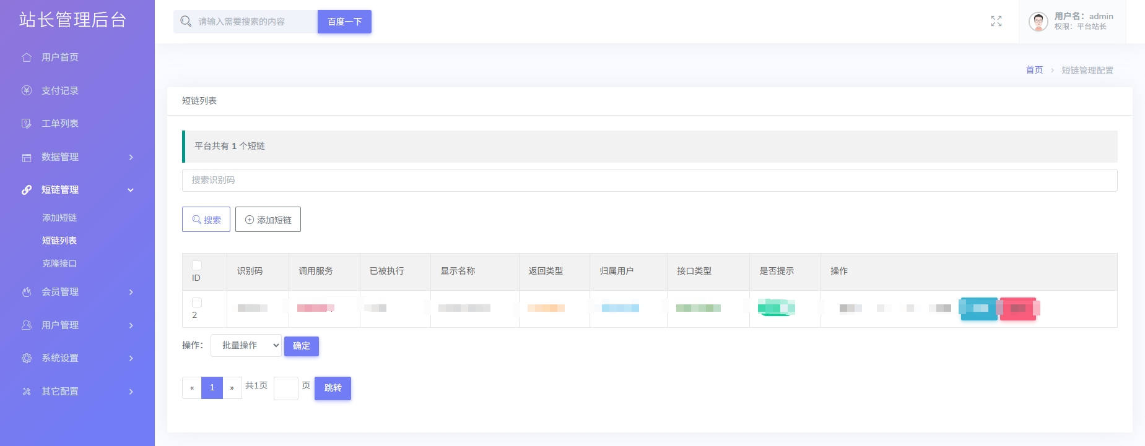Click the 确定 button for batch operation
Viewport: 1145px width, 446px height.
pos(302,346)
